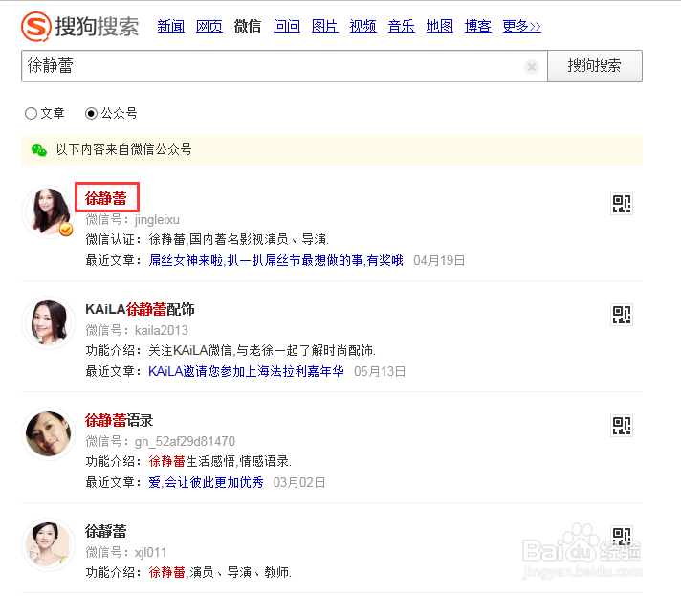Image resolution: width=681 pixels, height=596 pixels.
Task: Open the 微信 tab
Action: click(247, 26)
